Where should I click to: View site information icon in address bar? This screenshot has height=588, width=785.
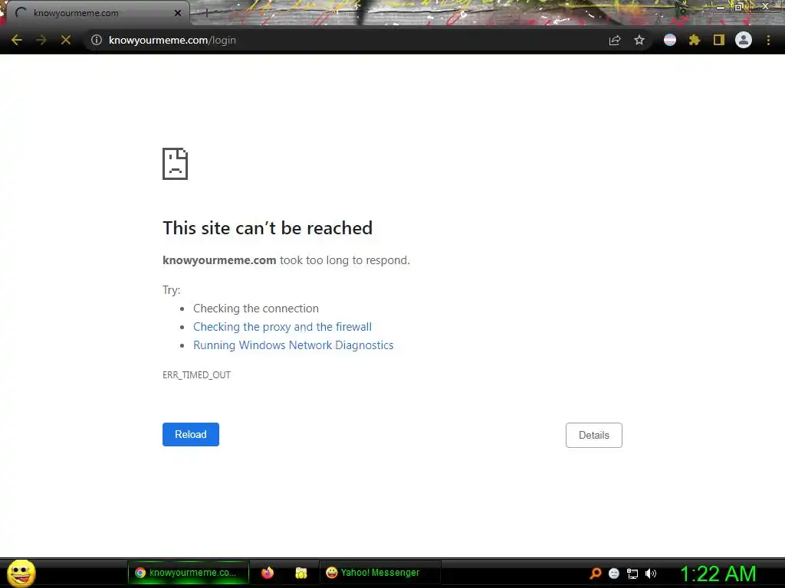pyautogui.click(x=96, y=40)
